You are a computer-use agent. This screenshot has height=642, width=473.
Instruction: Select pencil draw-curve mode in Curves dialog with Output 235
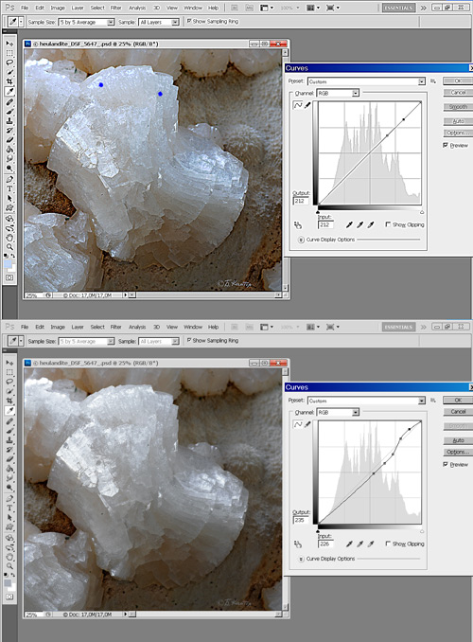[307, 424]
